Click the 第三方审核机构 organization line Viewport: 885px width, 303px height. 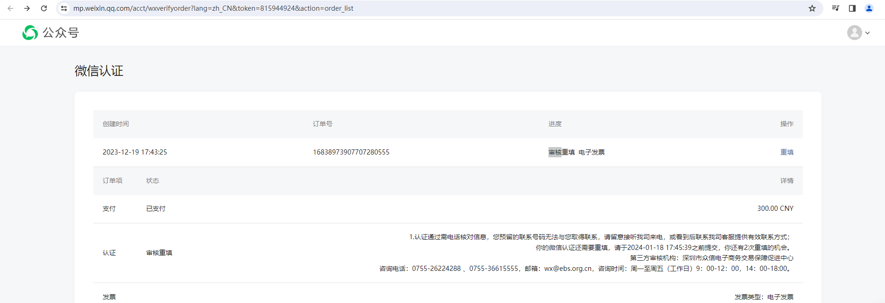(712, 258)
